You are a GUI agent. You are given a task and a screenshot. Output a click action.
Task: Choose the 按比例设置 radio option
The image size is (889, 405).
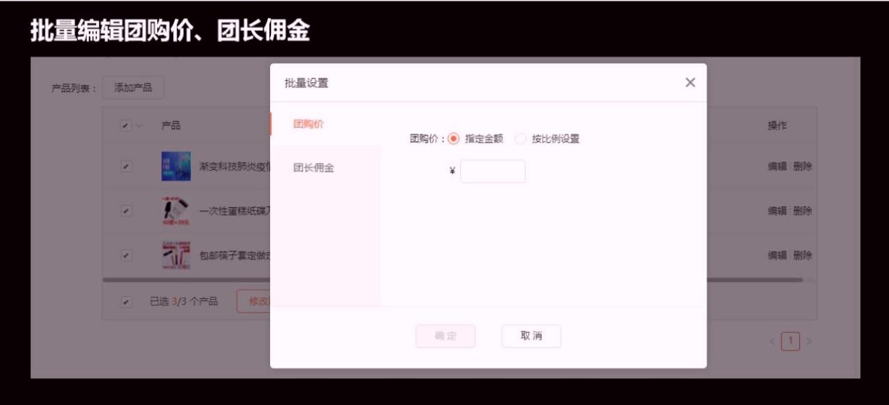[x=521, y=139]
